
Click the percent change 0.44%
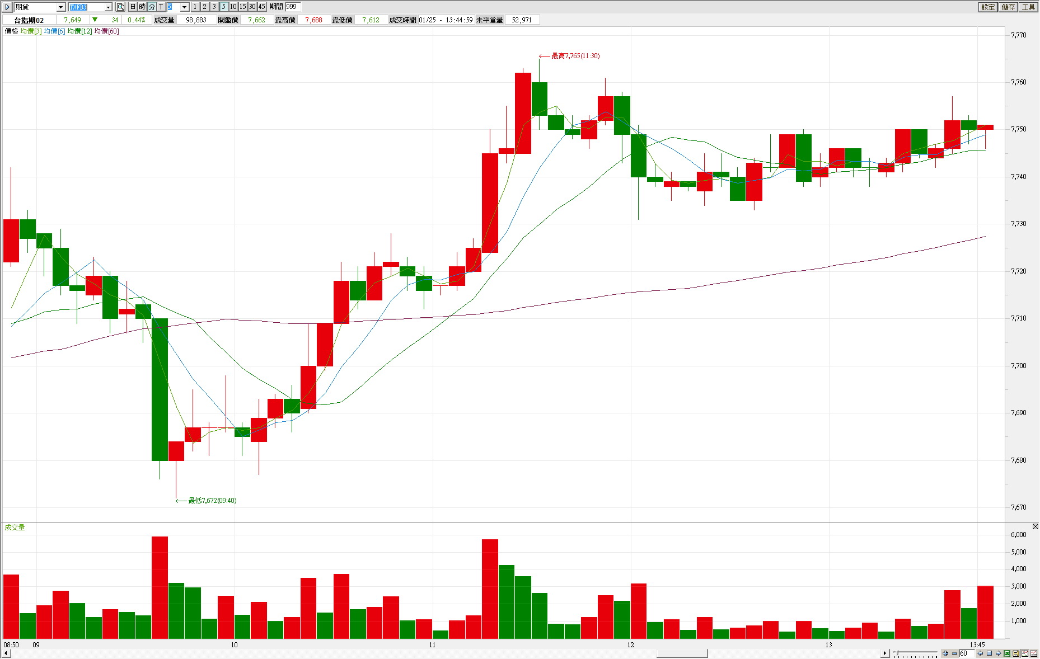pos(136,20)
